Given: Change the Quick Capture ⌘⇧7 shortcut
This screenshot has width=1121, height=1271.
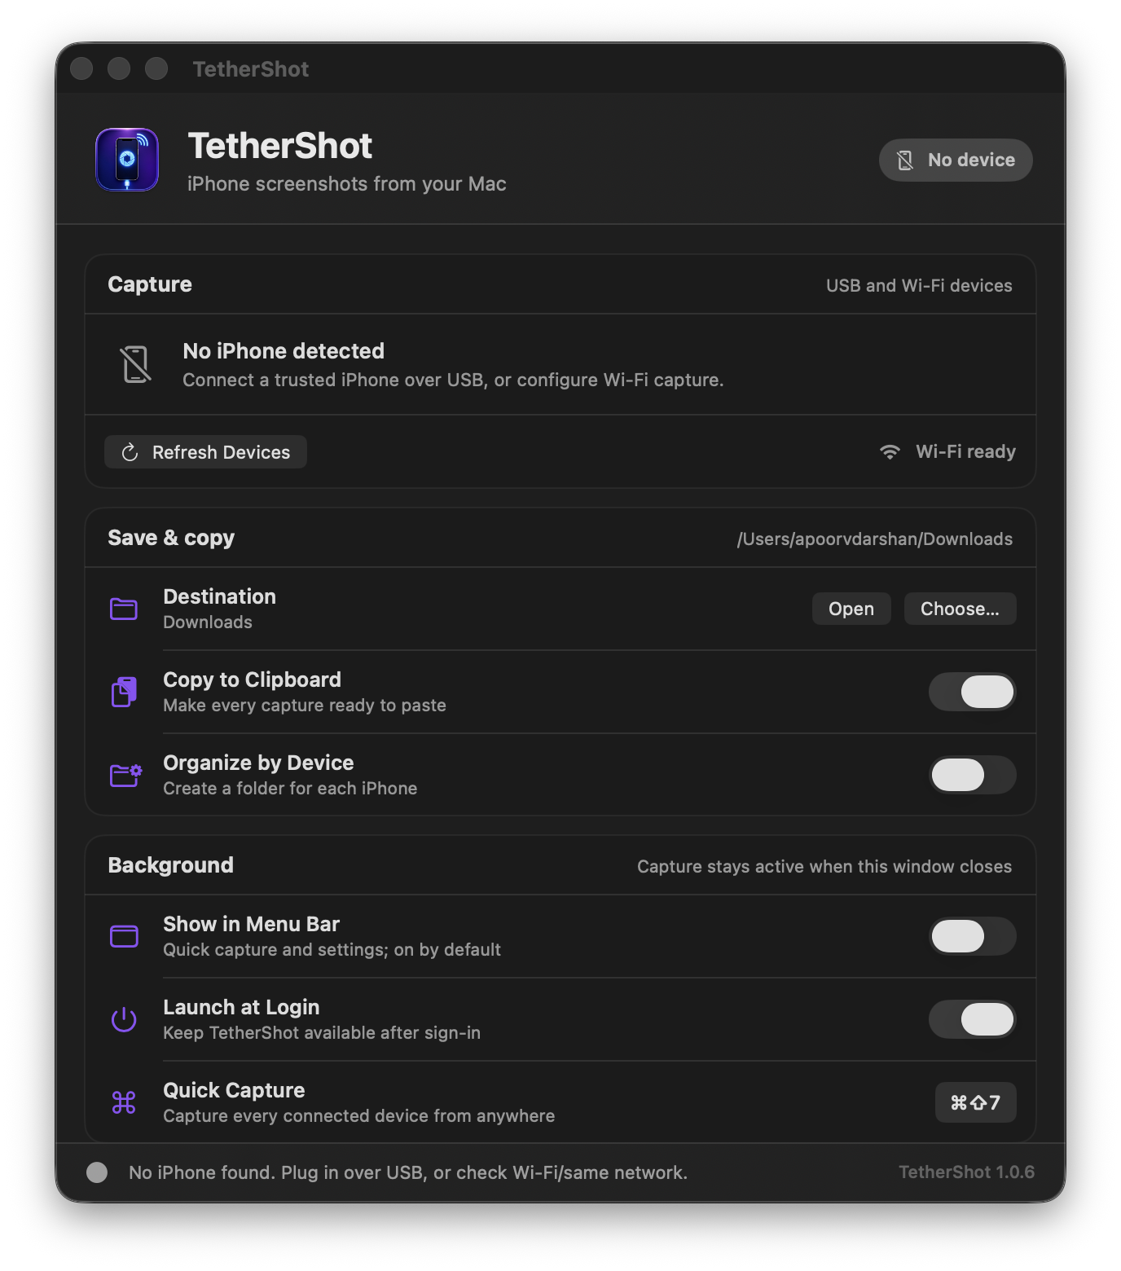Looking at the screenshot, I should click(x=975, y=1102).
